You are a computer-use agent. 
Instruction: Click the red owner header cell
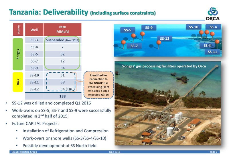tap(18, 29)
